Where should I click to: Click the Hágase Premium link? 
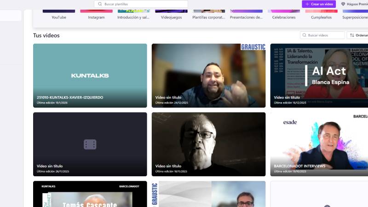356,4
